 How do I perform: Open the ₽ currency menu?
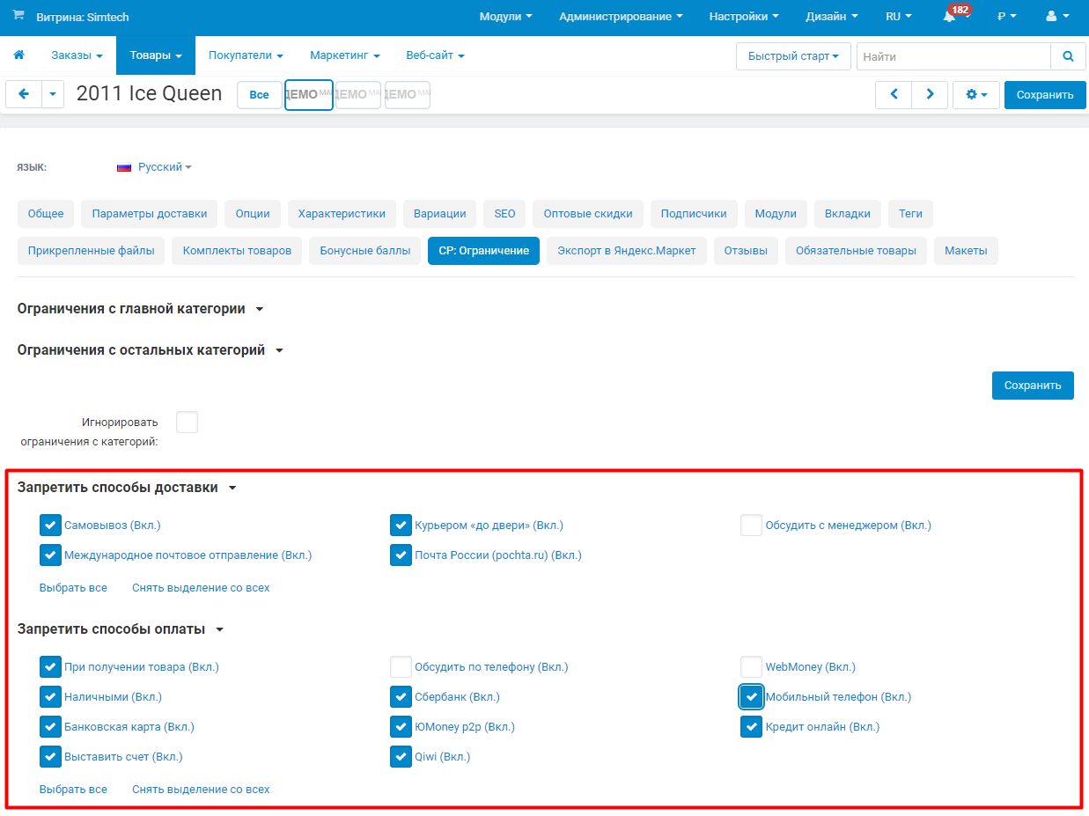click(1006, 17)
